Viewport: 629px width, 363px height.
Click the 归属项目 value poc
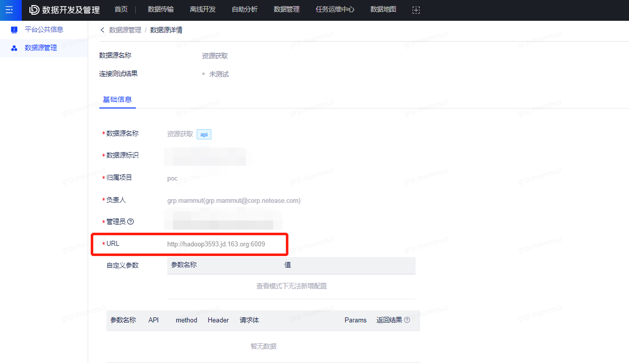point(172,178)
